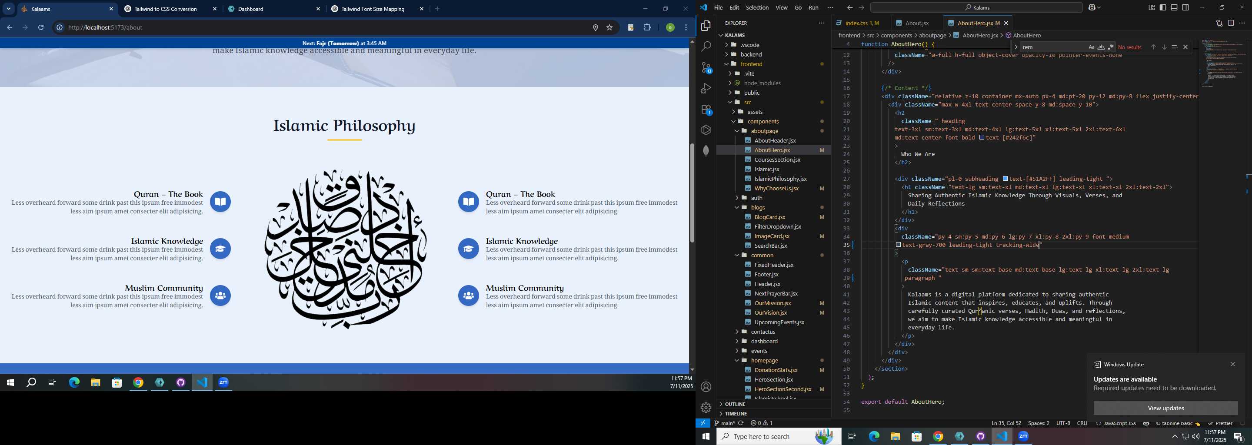Open the Run and Debug view

pos(706,88)
